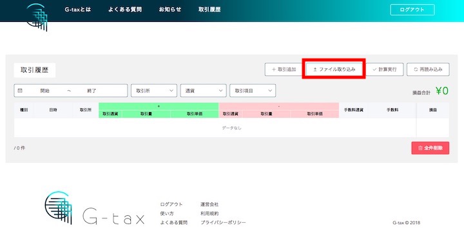Click the 再読み込み button
This screenshot has width=464, height=248.
click(x=428, y=70)
